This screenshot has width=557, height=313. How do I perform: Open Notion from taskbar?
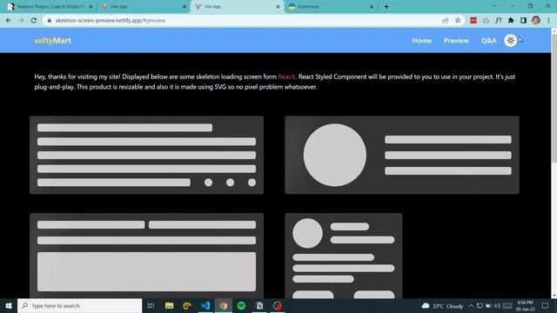259,305
